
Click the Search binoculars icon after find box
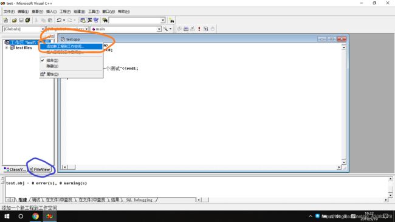click(171, 21)
